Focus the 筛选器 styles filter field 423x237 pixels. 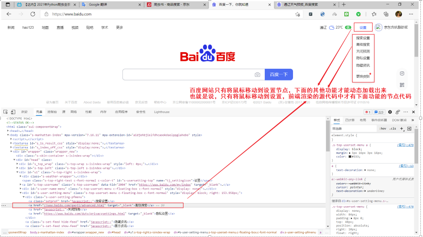(x=353, y=128)
